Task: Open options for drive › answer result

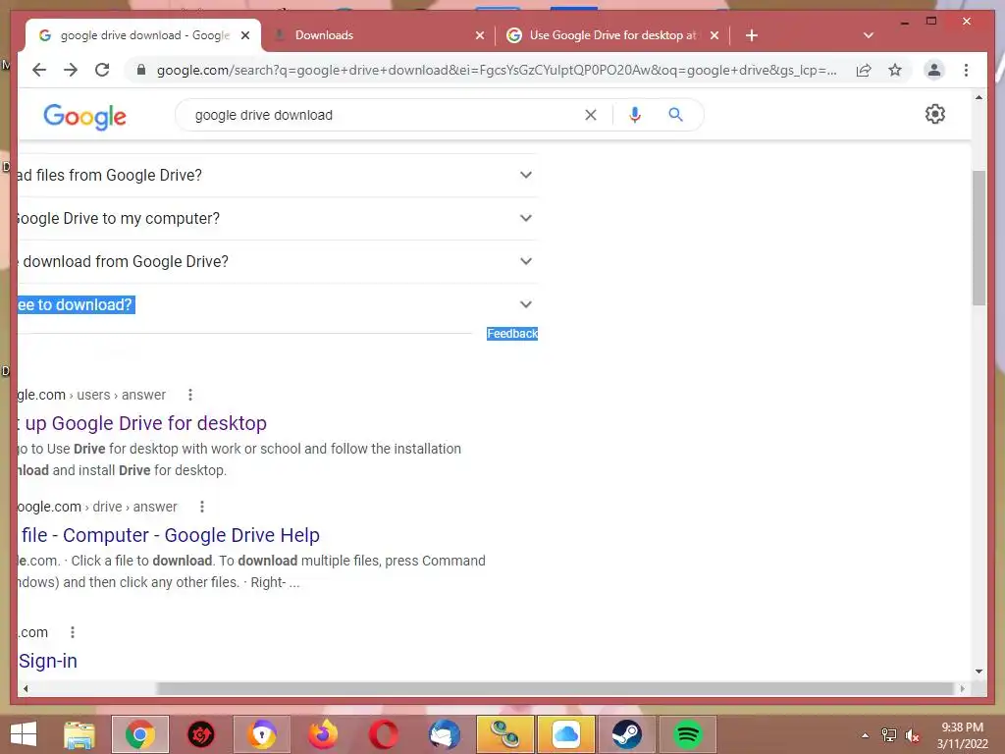Action: 201,507
